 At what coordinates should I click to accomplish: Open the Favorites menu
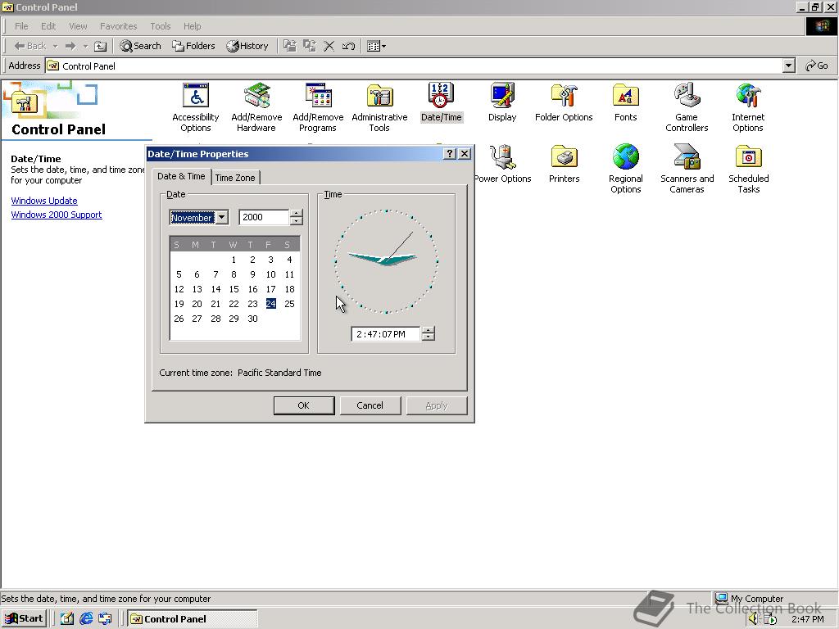118,26
